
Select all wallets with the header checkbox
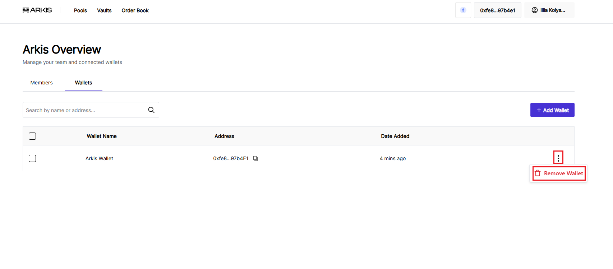(32, 136)
